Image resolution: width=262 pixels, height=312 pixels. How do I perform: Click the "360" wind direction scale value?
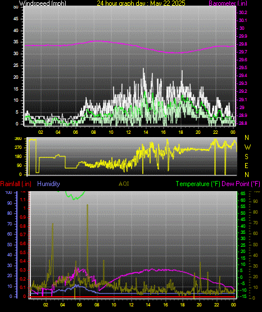click(18, 139)
